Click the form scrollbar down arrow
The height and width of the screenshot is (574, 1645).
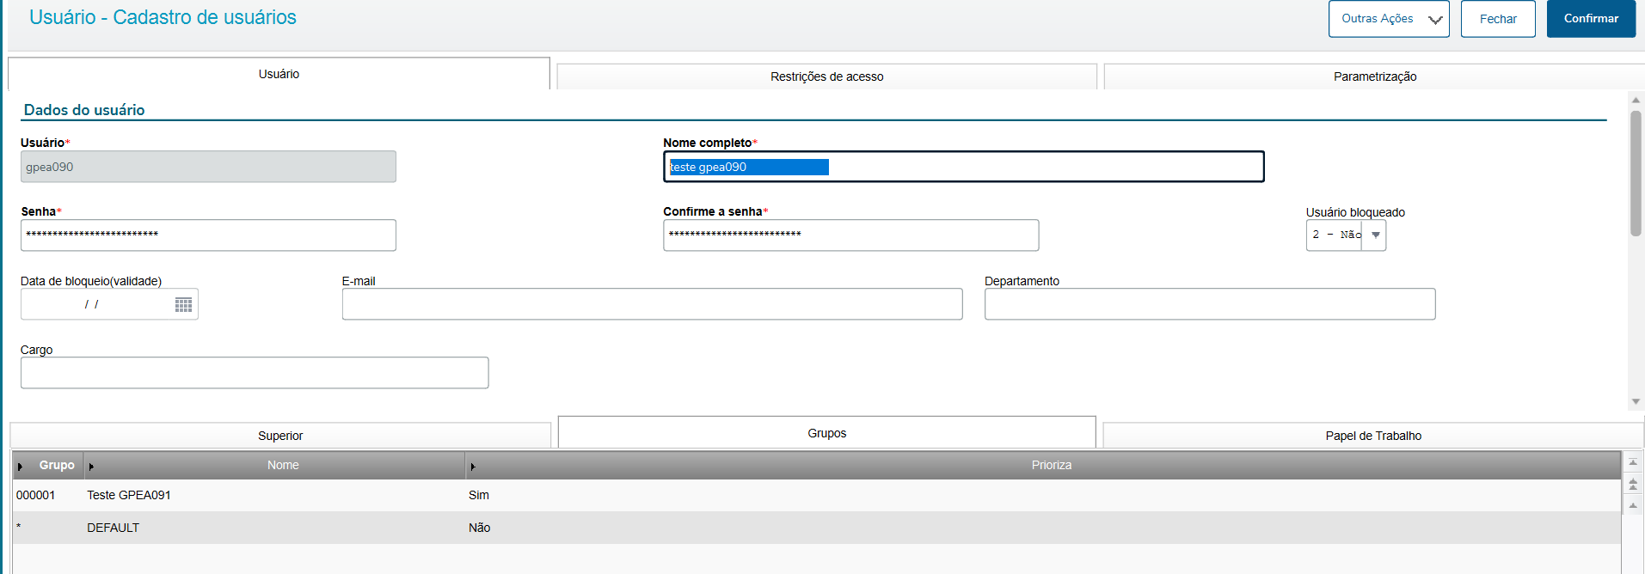(x=1636, y=402)
